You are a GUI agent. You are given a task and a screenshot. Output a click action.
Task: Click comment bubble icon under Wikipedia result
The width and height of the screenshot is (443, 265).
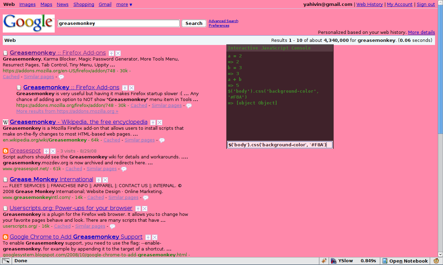tap(162, 140)
